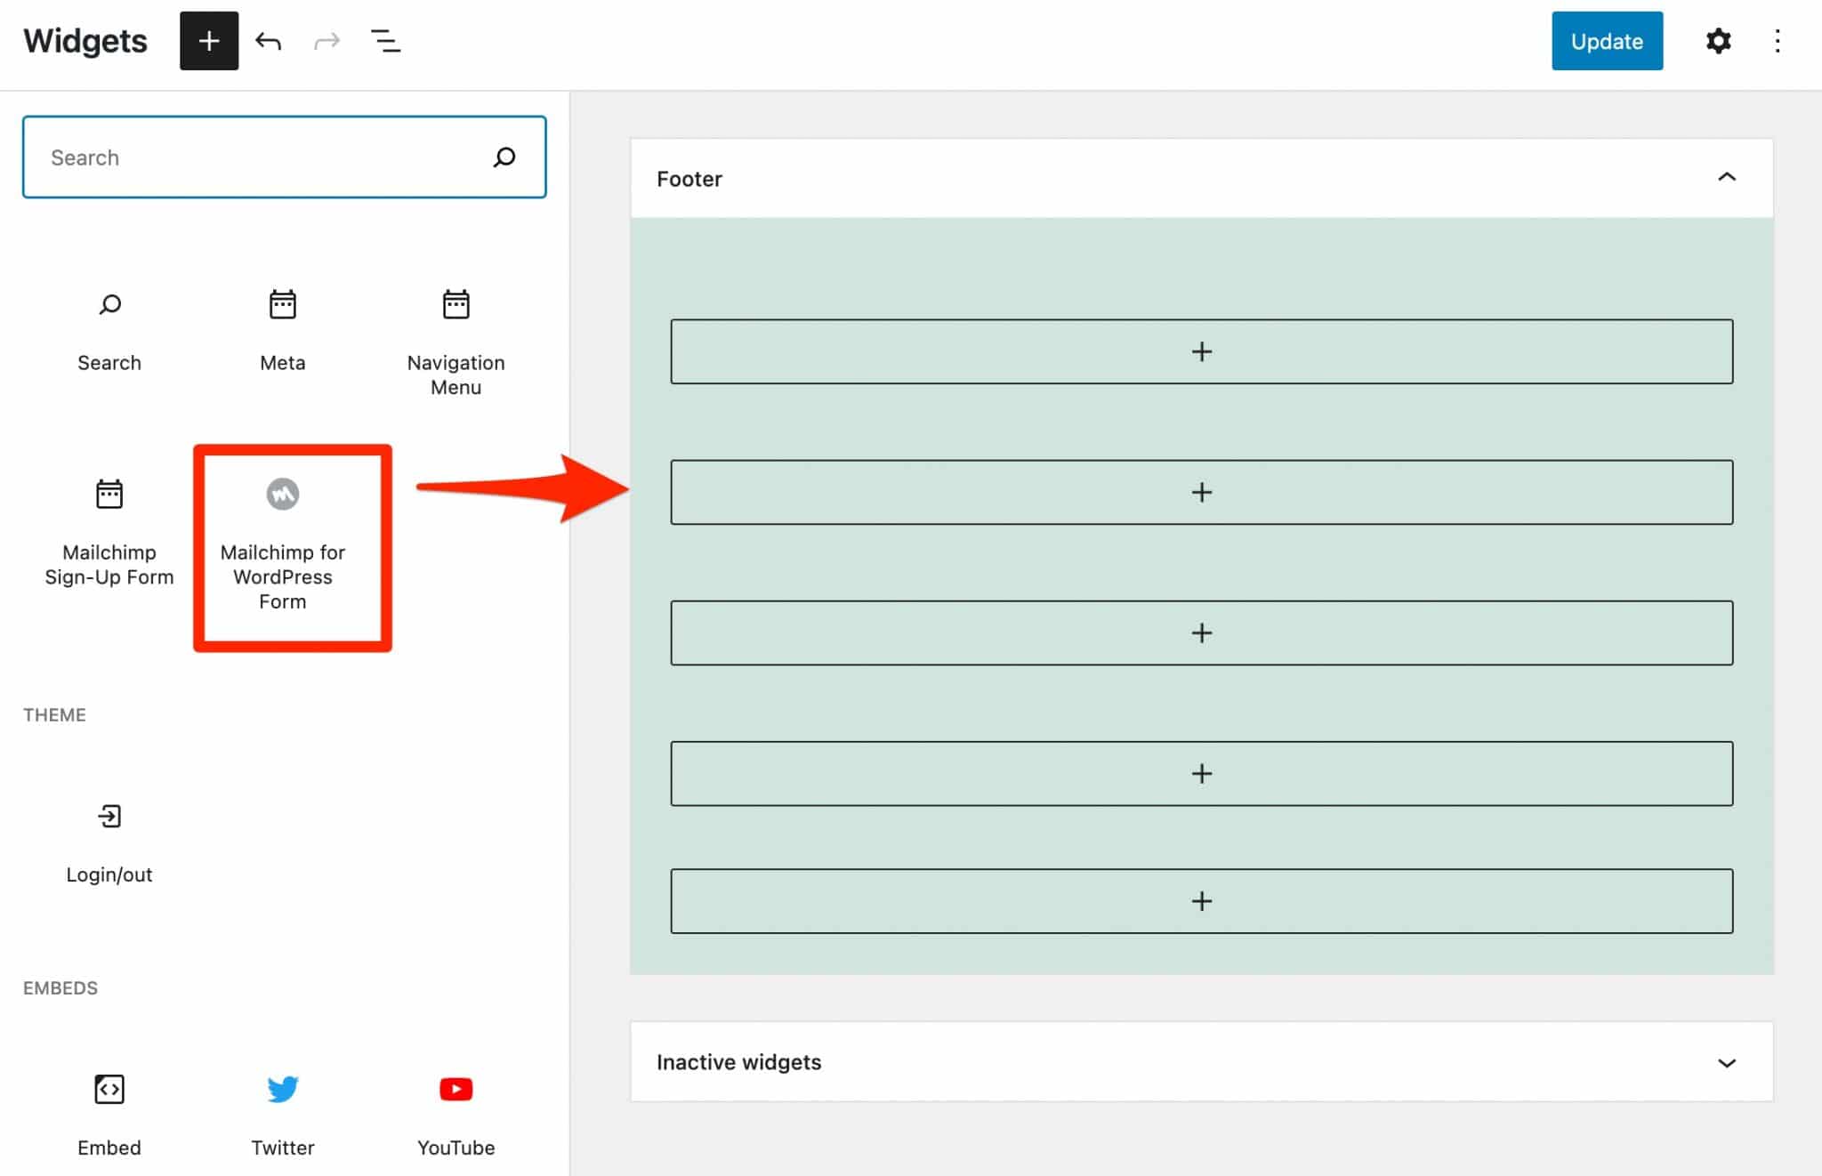This screenshot has width=1822, height=1176.
Task: Select Mailchimp for WordPress Form widget
Action: (283, 546)
